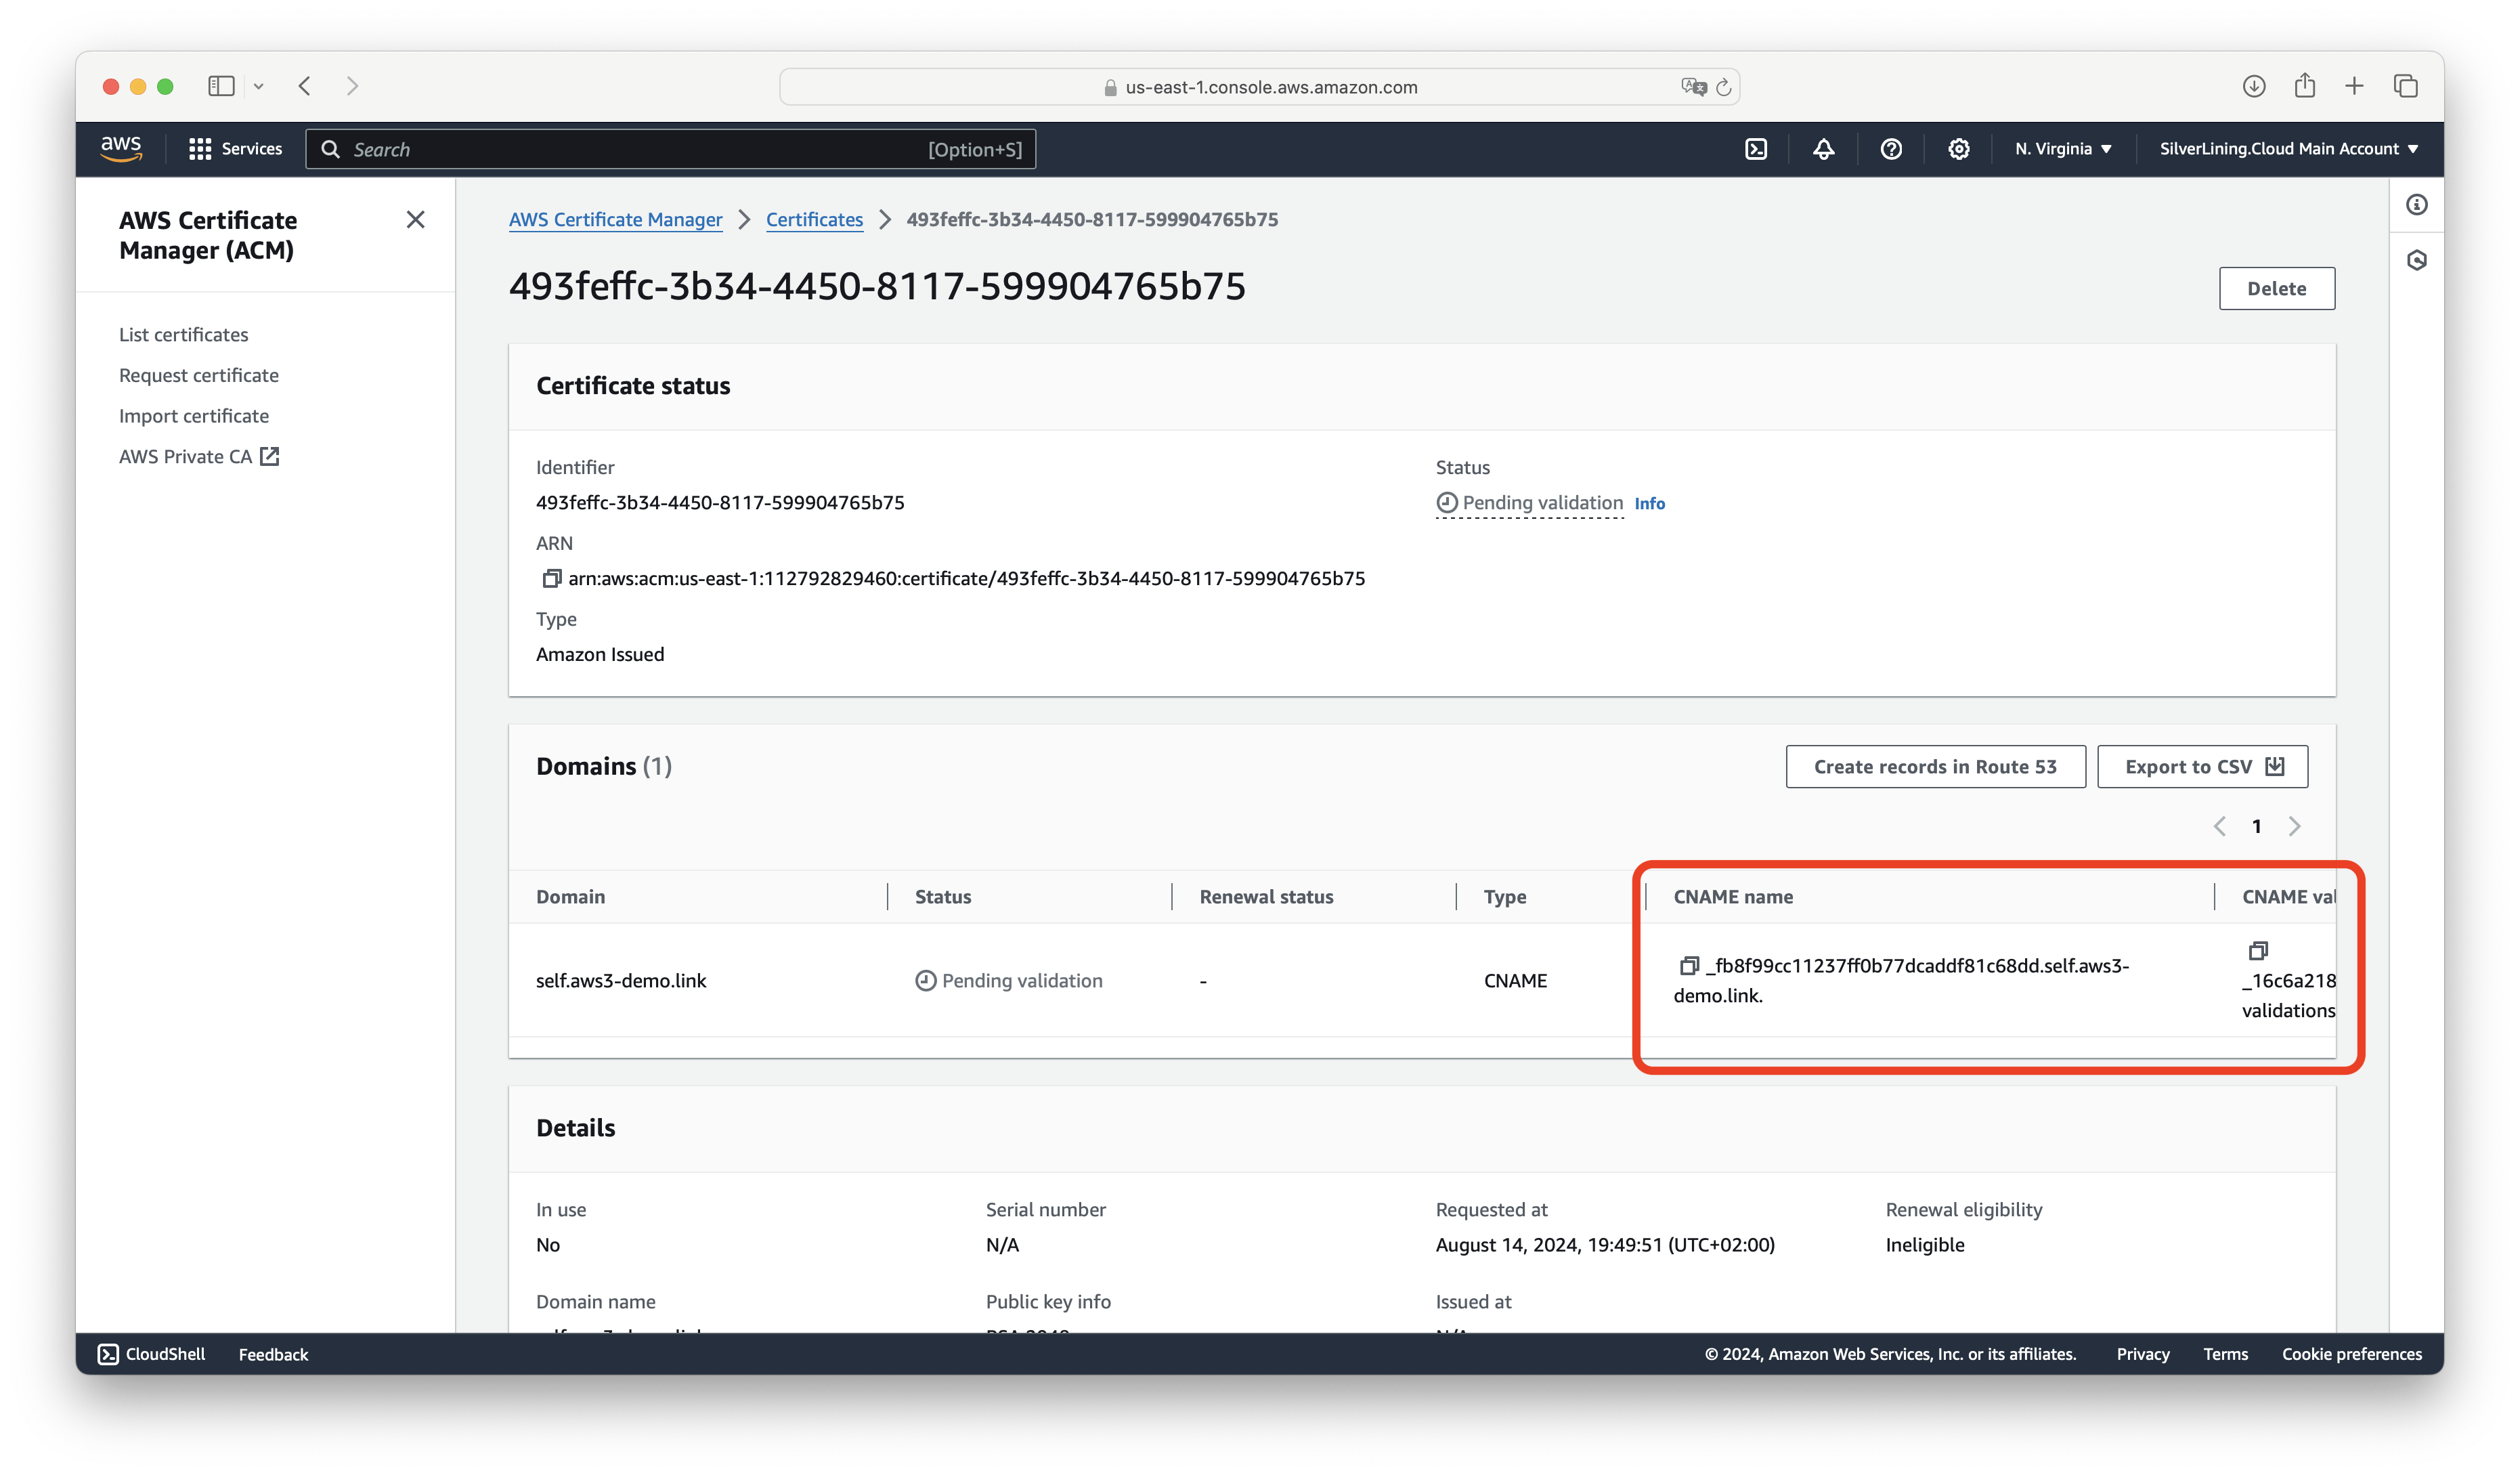Open the settings gear in AWS header

1958,149
